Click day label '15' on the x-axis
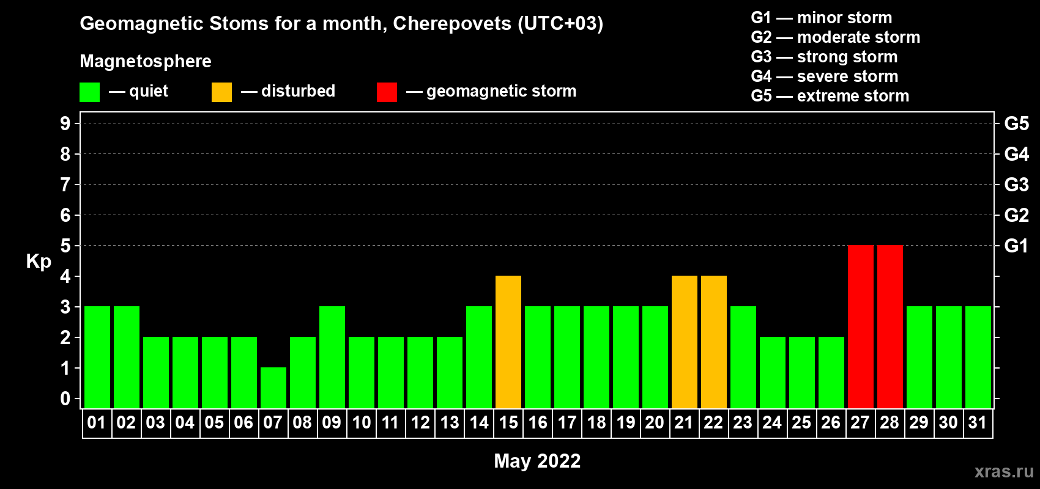 [508, 423]
